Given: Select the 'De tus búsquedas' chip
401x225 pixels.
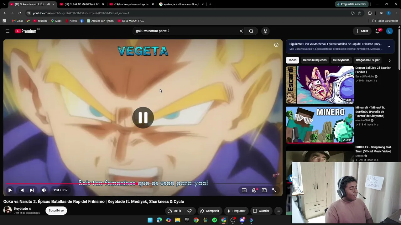Looking at the screenshot, I should (315, 60).
